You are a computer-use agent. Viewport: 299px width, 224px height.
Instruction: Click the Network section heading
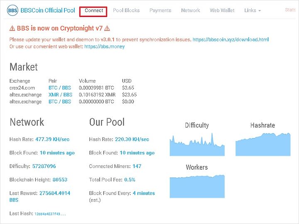pyautogui.click(x=27, y=122)
